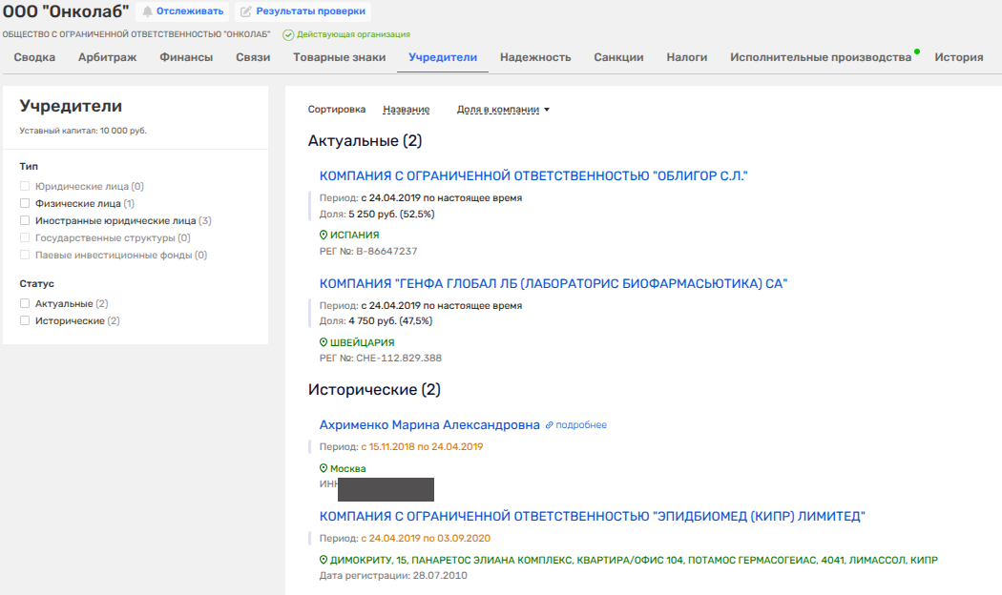Screen dimensions: 1002x595
Task: Click the ИСПАНИЯ country text
Action: 355,235
